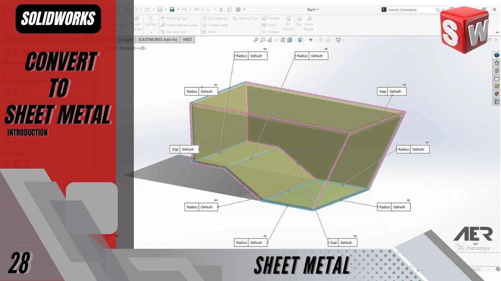Click the Fold command

[268, 25]
